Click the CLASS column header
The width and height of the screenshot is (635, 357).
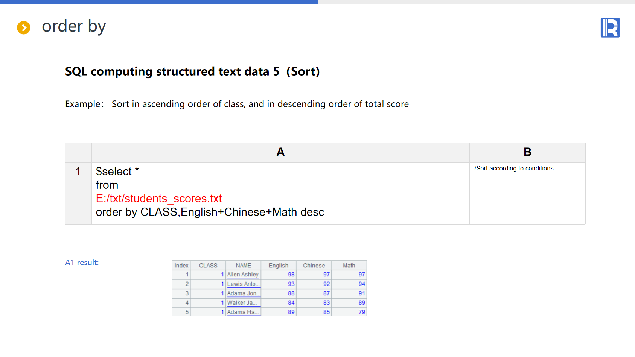[x=208, y=266]
